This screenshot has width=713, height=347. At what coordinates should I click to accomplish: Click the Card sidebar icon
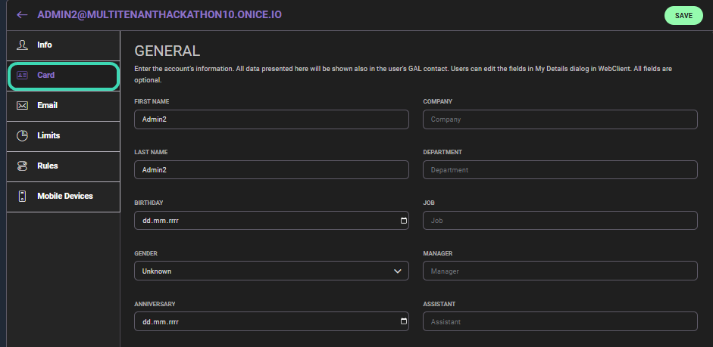click(x=22, y=76)
